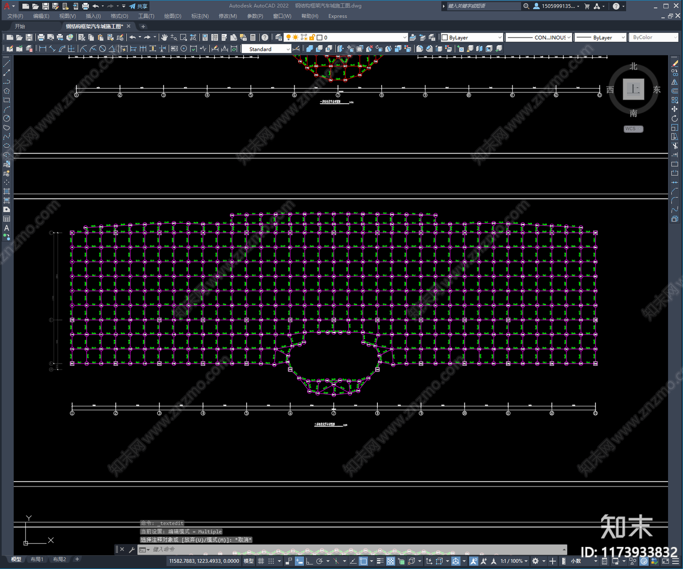Open the 绘图(D) menu

[172, 16]
